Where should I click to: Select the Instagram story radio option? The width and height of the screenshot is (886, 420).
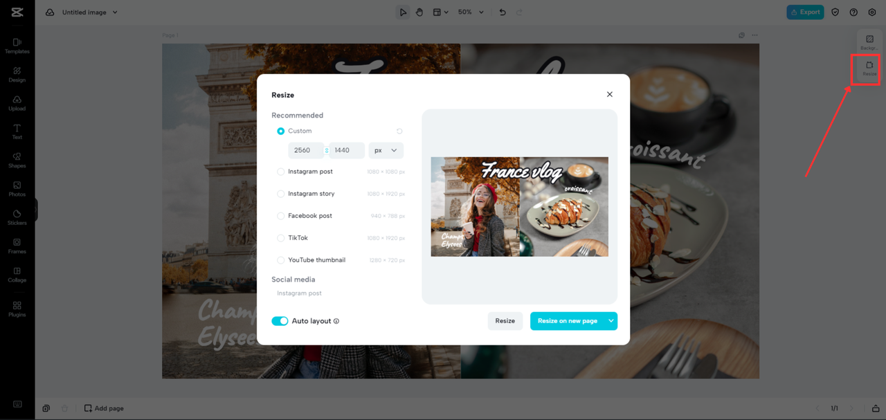(x=280, y=194)
